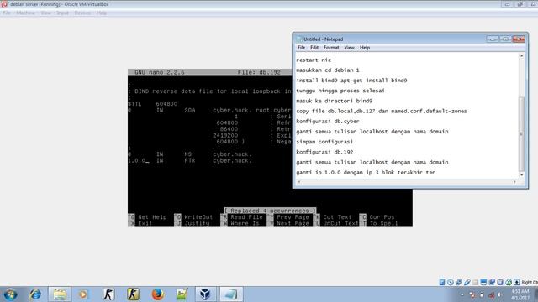Image resolution: width=538 pixels, height=302 pixels.
Task: Open VirtualBox Devices menu
Action: 82,13
